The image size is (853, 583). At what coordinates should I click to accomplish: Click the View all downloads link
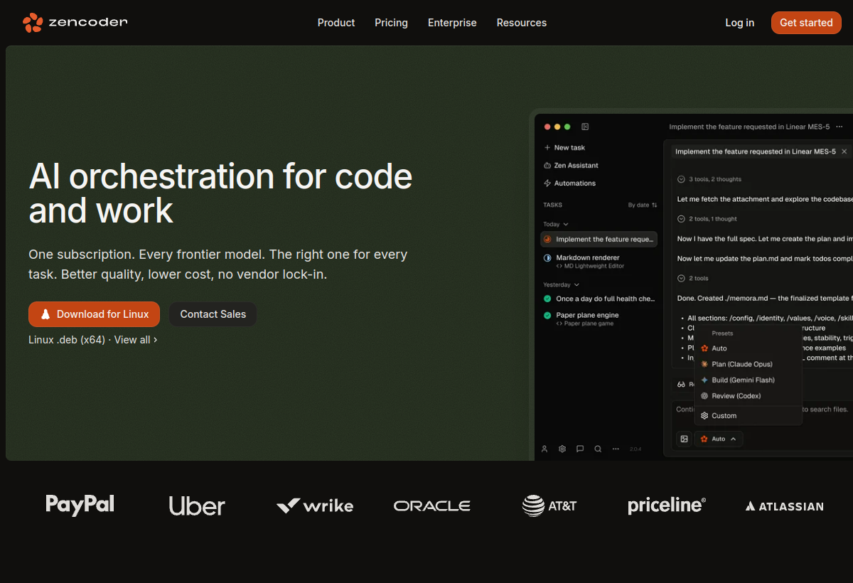136,340
